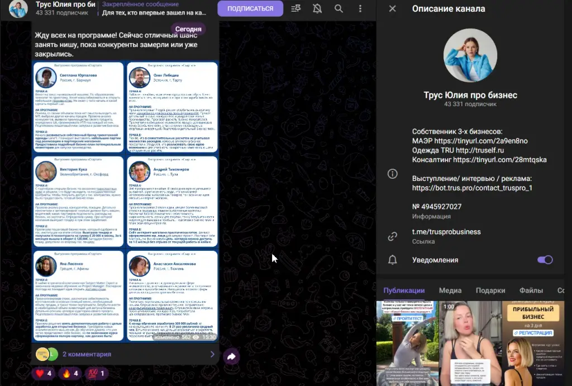Open the МАЭР tinyurl link
Viewport: 572px width, 386px height.
481,141
